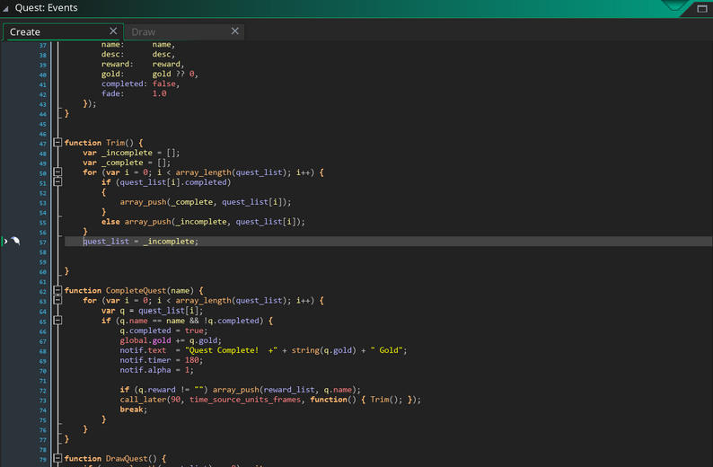This screenshot has height=467, width=713.
Task: Collapse the if block fold on line 65
Action: click(57, 320)
